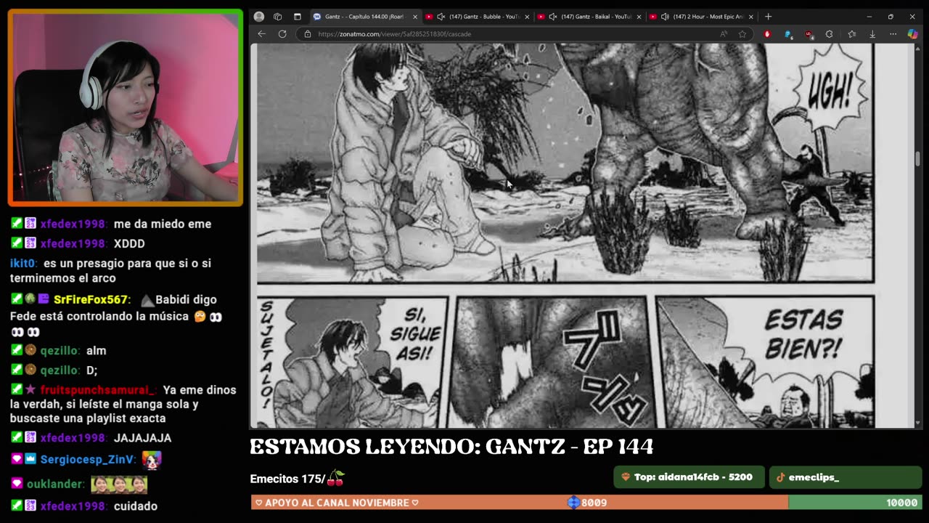Image resolution: width=929 pixels, height=523 pixels.
Task: Open the red shield extension icon
Action: (767, 34)
